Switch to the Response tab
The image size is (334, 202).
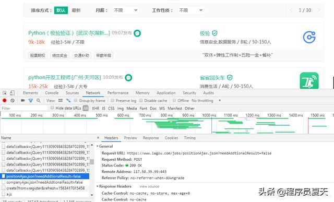click(151, 138)
